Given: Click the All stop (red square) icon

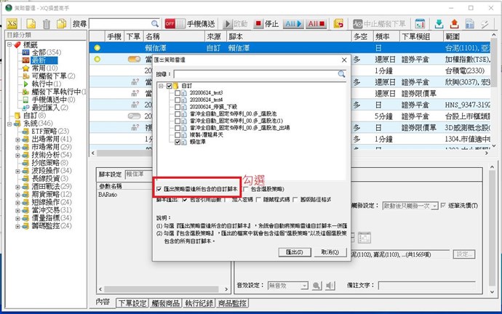Looking at the screenshot, I should (x=316, y=24).
